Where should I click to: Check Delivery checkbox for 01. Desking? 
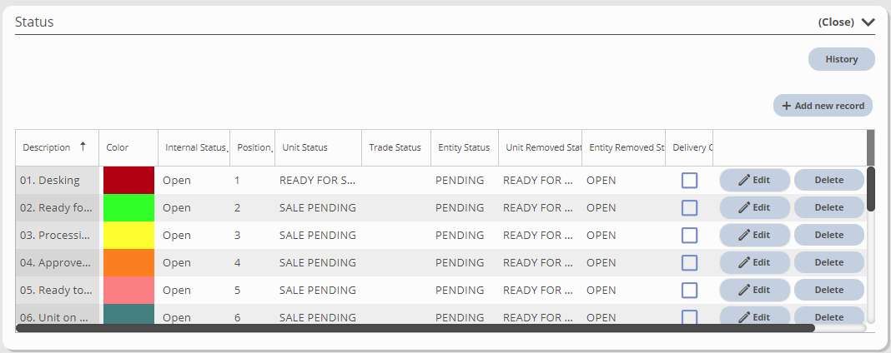point(689,180)
